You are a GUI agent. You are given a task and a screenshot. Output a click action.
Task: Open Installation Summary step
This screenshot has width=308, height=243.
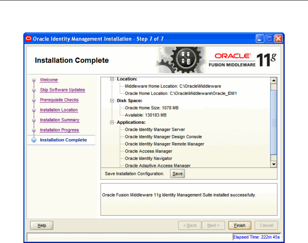coord(60,120)
